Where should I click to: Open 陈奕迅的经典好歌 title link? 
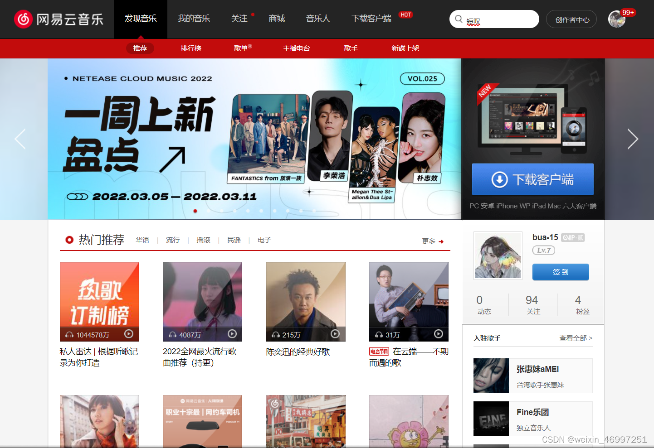pyautogui.click(x=298, y=352)
